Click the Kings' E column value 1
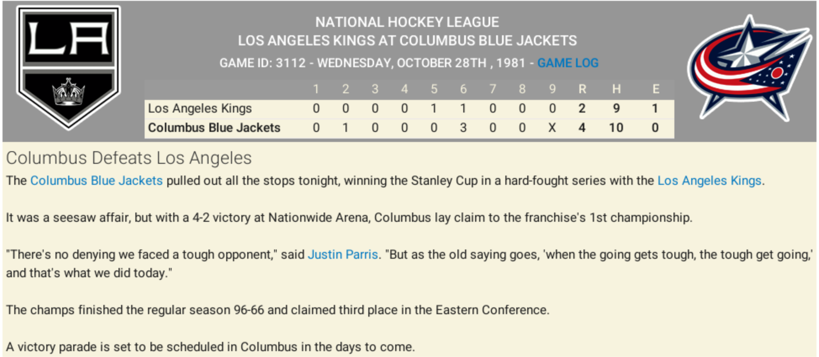 pos(655,108)
